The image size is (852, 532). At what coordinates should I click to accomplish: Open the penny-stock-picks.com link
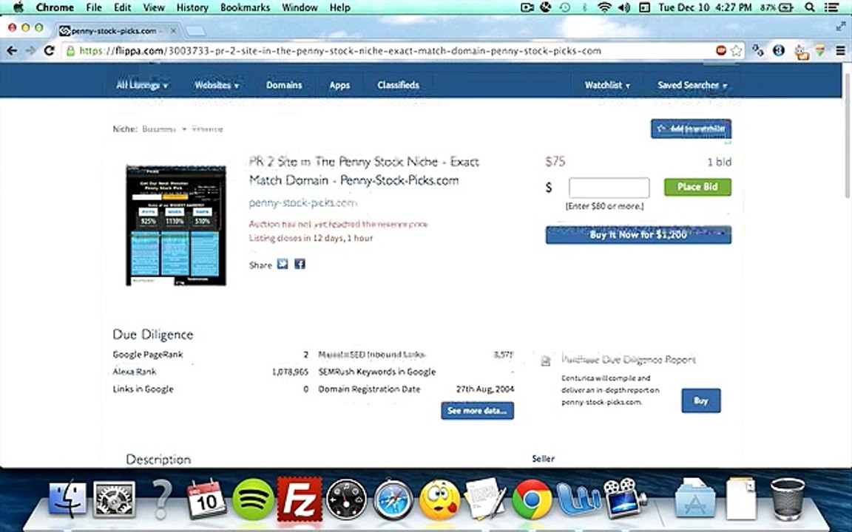point(302,203)
